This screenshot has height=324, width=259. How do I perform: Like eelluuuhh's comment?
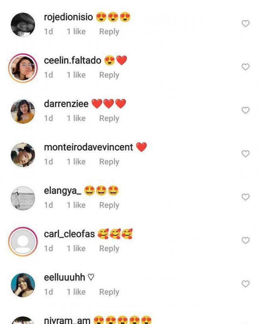[x=246, y=284]
